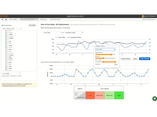Check the bold Jeans campaign checkbox
This screenshot has width=157, height=117.
coord(6,49)
